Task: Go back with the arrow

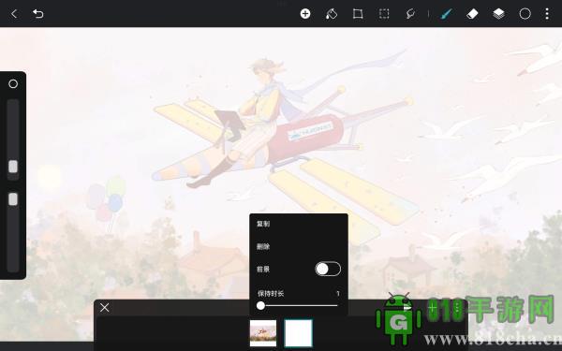Action: pos(14,14)
